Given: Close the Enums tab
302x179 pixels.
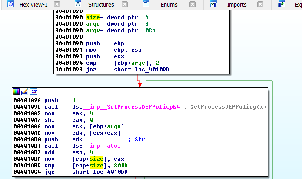Looking at the screenshot, I should (193, 5).
